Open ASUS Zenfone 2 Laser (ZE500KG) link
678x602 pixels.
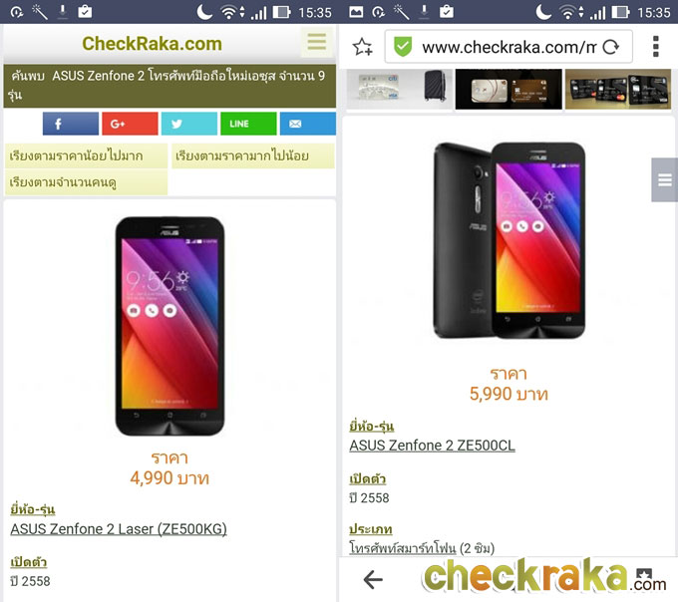coord(119,529)
